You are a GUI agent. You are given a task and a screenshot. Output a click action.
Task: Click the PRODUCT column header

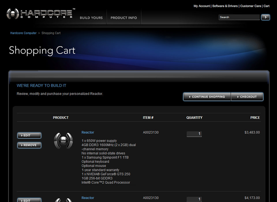[61, 118]
